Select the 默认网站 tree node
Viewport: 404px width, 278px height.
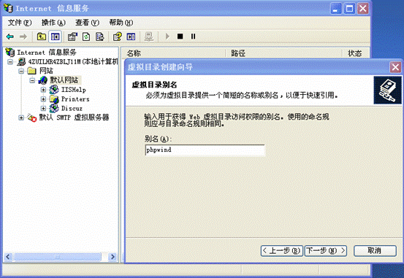[64, 80]
